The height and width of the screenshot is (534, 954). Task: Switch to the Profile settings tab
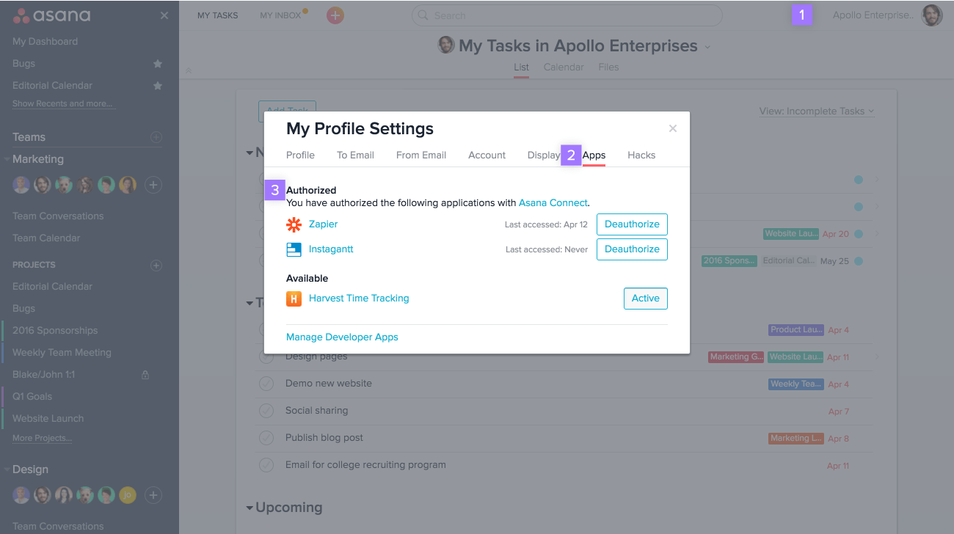300,156
